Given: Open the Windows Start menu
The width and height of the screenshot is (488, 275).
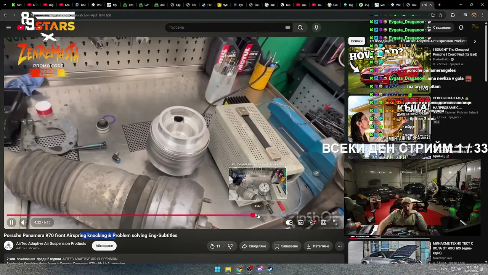Looking at the screenshot, I should tap(217, 269).
